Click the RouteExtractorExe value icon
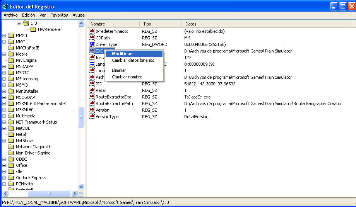This screenshot has width=356, height=207. 92,97
